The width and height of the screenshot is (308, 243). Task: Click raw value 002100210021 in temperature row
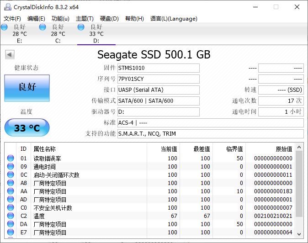click(x=273, y=216)
